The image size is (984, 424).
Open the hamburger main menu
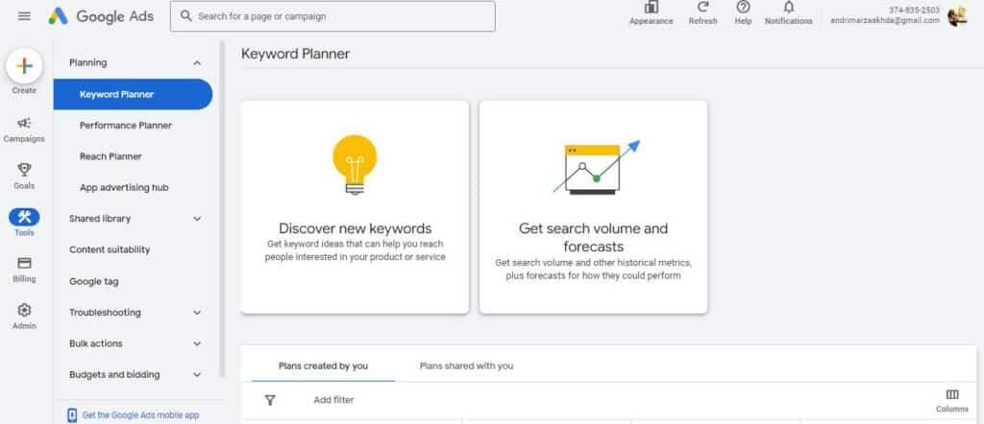24,16
